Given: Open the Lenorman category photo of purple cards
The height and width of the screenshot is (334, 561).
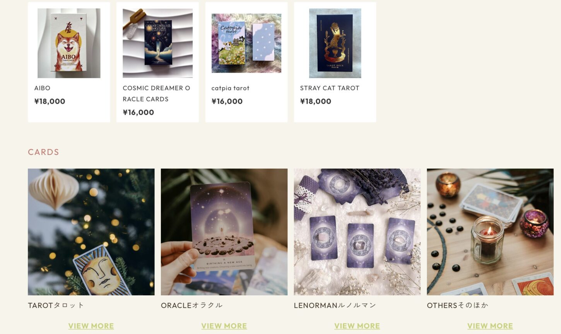Looking at the screenshot, I should click(x=357, y=232).
